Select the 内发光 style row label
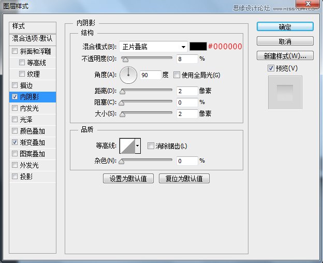 [30, 108]
